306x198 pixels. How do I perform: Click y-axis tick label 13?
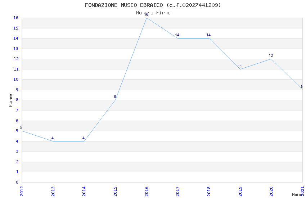pyautogui.click(x=16, y=49)
